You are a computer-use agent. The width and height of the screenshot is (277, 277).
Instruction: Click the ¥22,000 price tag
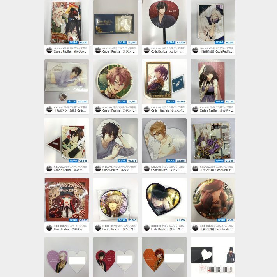[x=83, y=102]
